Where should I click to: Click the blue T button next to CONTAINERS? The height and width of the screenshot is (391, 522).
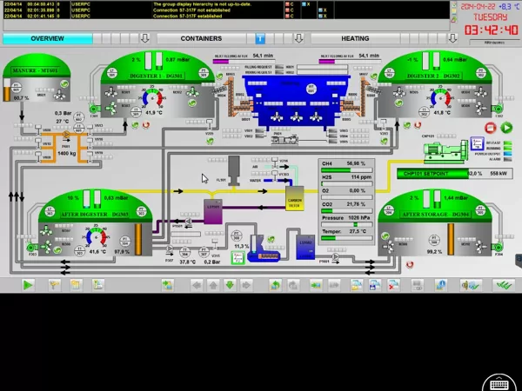pos(260,38)
